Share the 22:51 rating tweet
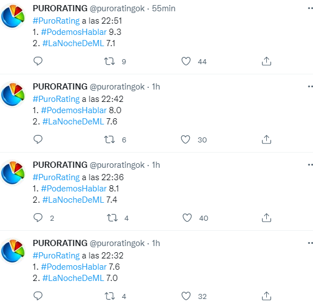This screenshot has width=313, height=308. (266, 61)
